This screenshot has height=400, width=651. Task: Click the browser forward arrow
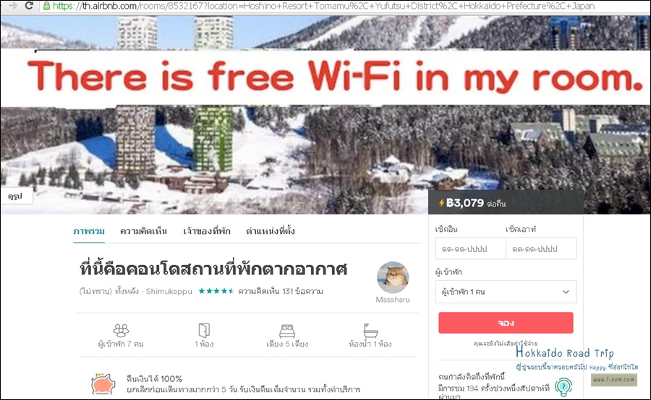point(13,5)
